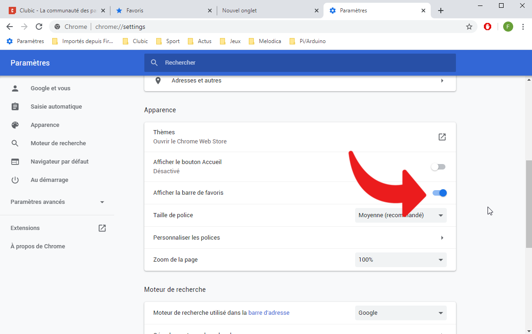Switch to the Nouvel onglet tab
Image resolution: width=532 pixels, height=334 pixels.
(270, 11)
